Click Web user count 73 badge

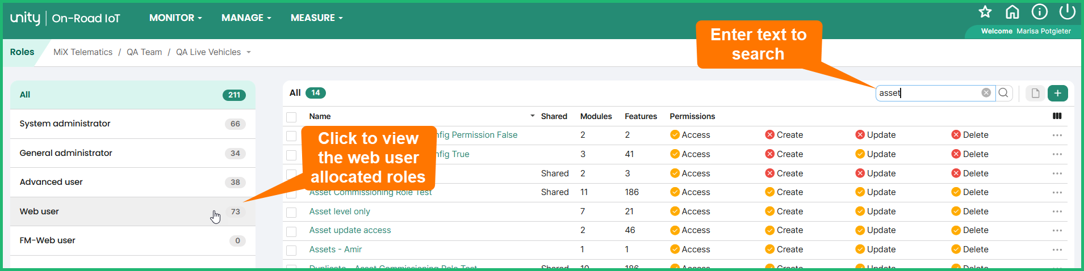(236, 211)
